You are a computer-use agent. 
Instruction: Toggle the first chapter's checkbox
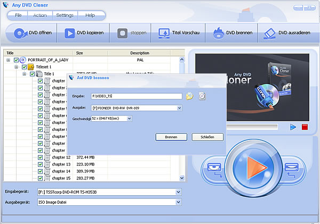pos(40,81)
